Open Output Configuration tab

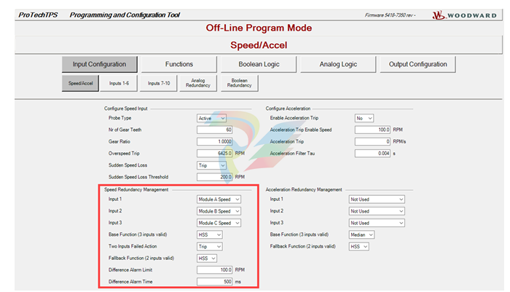point(417,64)
